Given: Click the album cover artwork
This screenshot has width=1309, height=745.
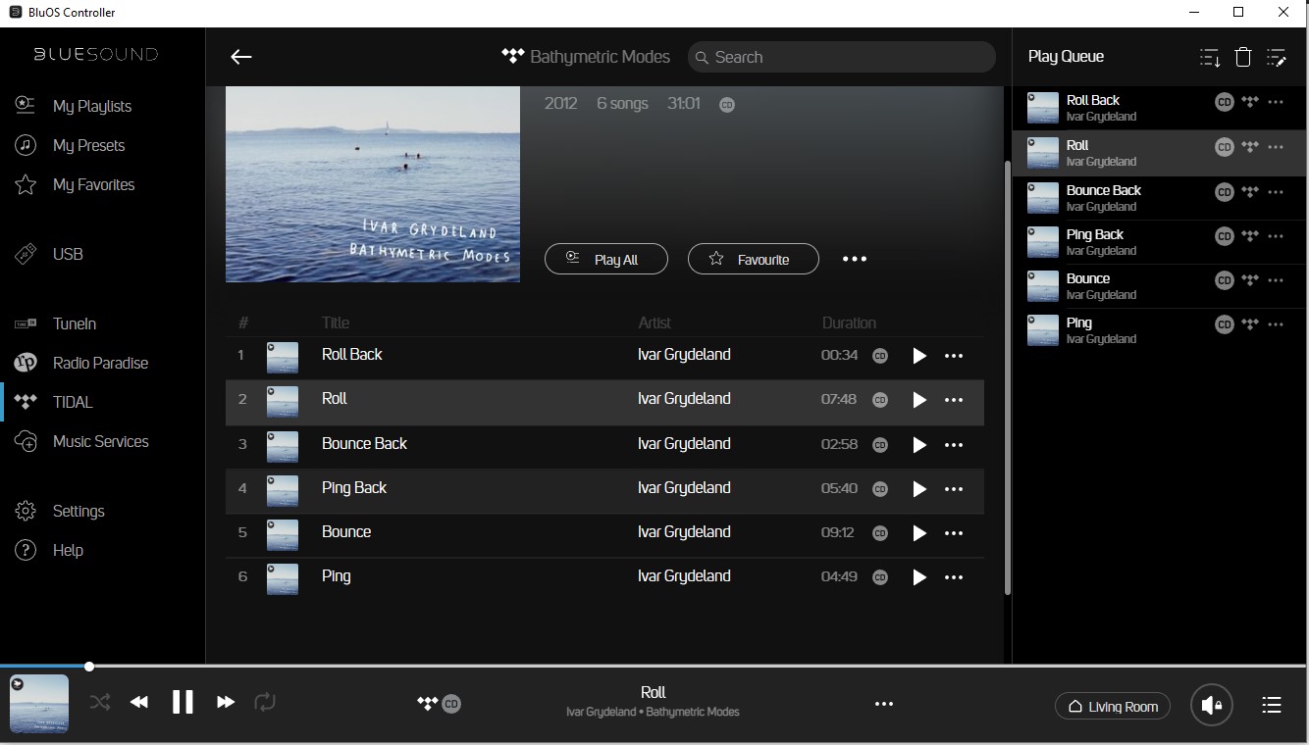Looking at the screenshot, I should coord(373,184).
